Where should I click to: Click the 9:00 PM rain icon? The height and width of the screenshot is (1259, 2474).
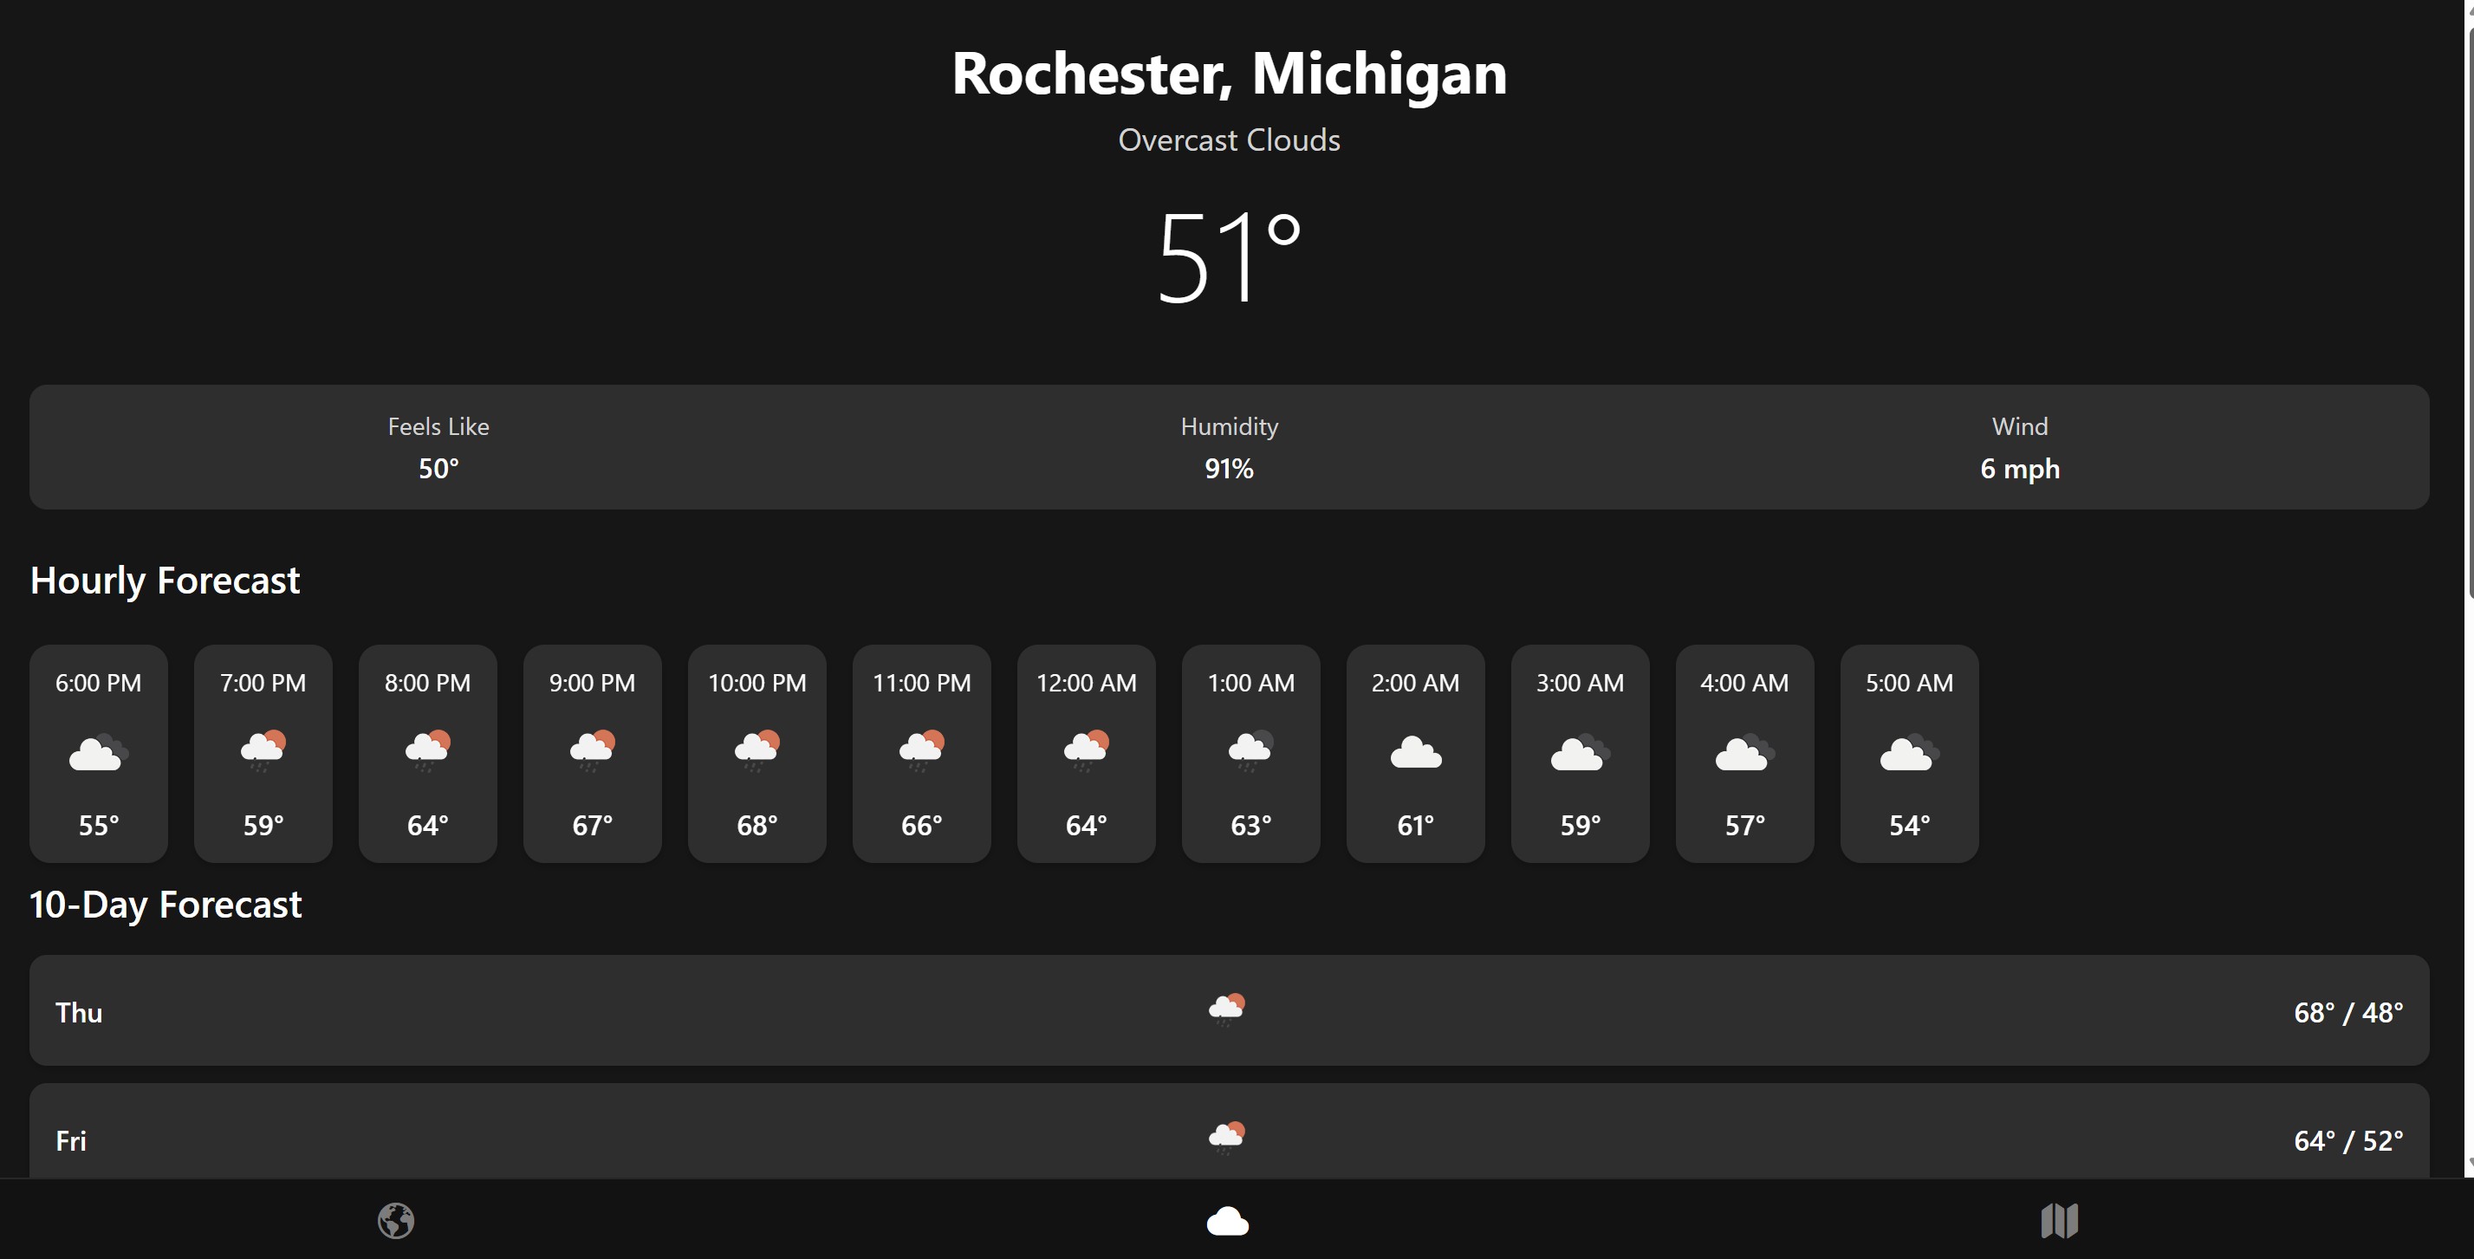click(x=593, y=751)
